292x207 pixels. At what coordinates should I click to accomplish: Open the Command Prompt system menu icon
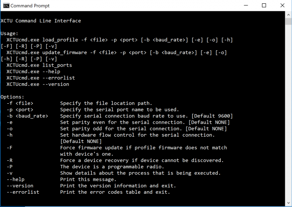[6, 5]
